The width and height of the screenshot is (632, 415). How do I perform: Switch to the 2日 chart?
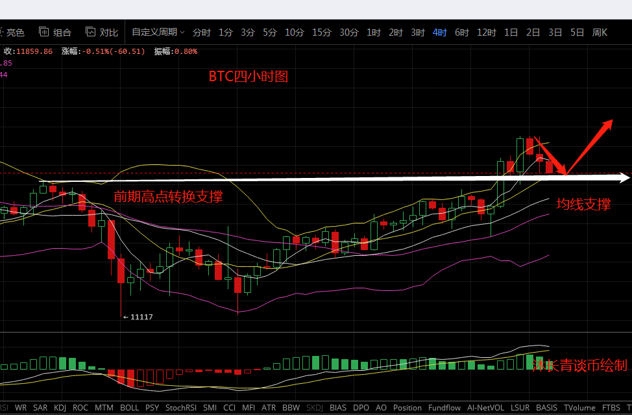point(533,32)
